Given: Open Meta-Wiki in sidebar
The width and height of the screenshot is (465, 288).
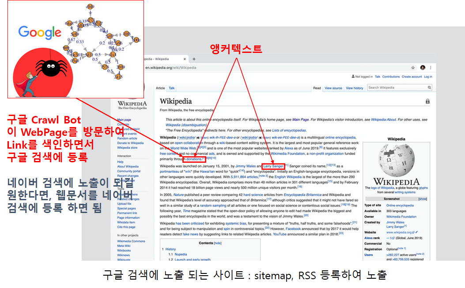Looking at the screenshot, I should [x=124, y=246].
